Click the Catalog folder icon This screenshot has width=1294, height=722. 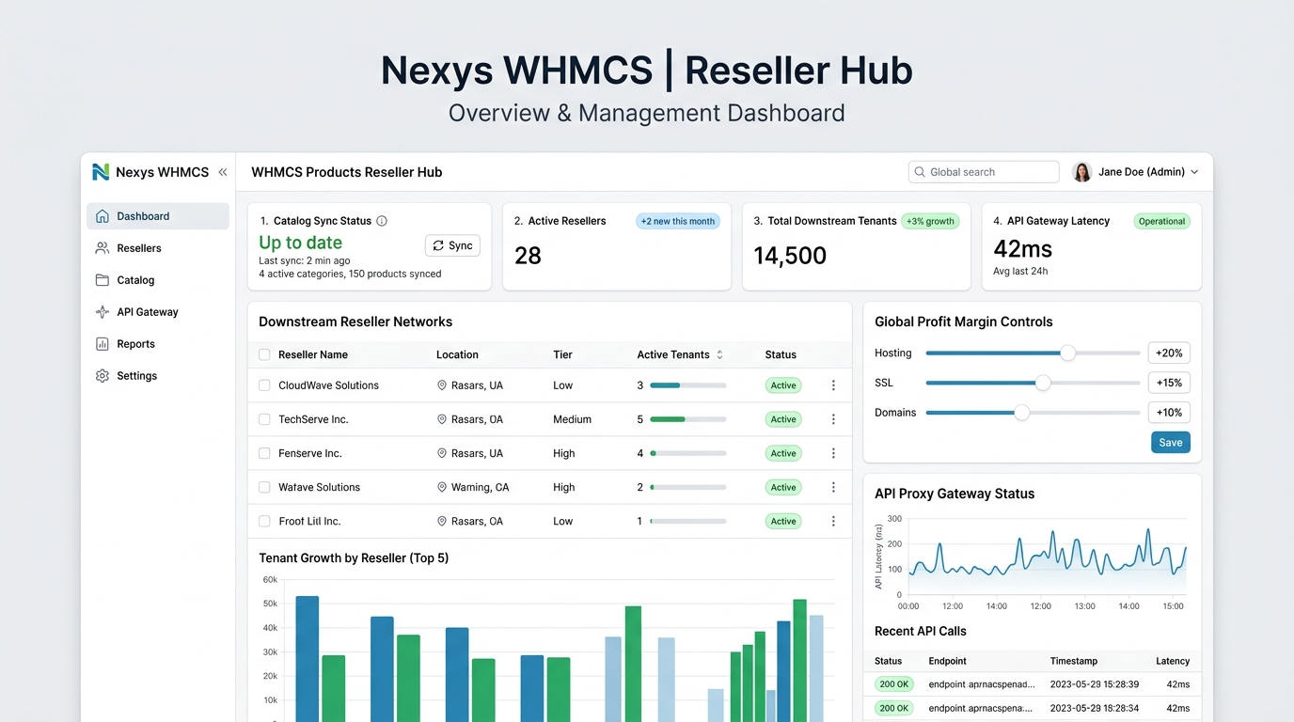point(103,280)
